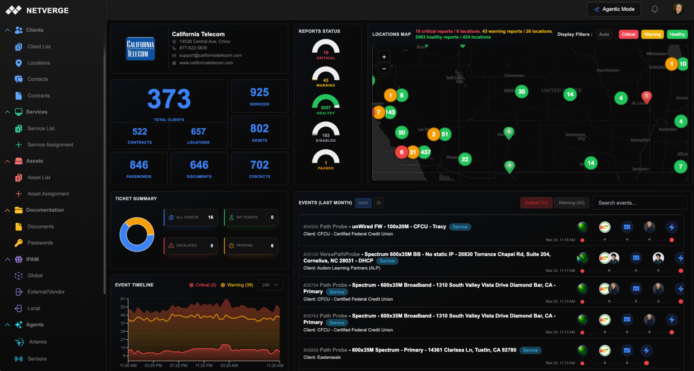Click the notifications bell icon
This screenshot has height=371, width=694.
pyautogui.click(x=654, y=9)
